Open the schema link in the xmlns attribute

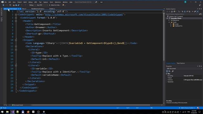[84, 15]
